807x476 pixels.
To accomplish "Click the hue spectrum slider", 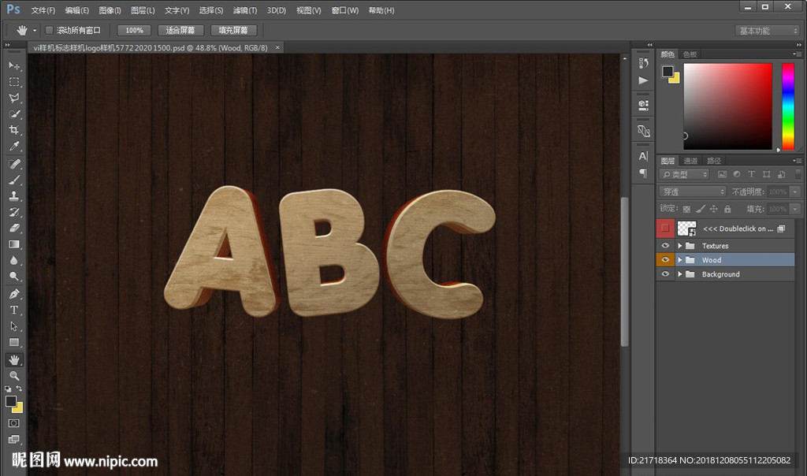I will point(788,106).
